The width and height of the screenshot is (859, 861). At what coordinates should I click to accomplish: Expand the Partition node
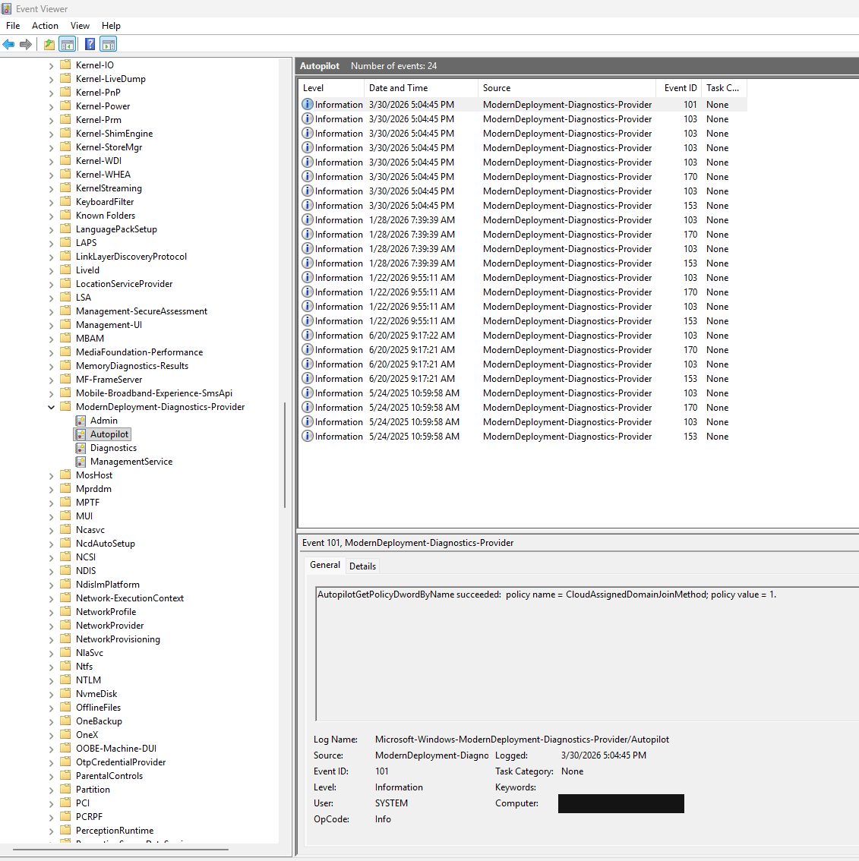click(51, 790)
